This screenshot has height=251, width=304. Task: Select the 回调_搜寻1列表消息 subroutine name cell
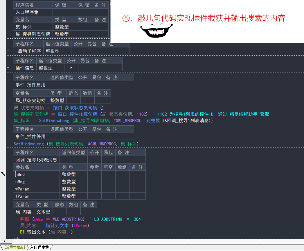coord(36,160)
